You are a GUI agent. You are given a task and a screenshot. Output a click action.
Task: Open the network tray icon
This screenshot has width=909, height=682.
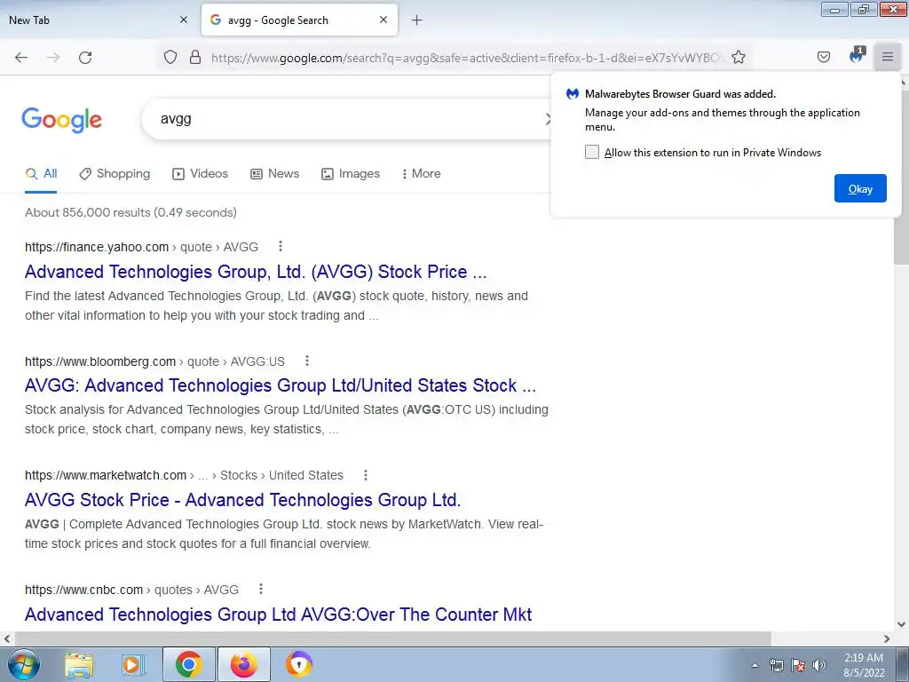pyautogui.click(x=776, y=665)
